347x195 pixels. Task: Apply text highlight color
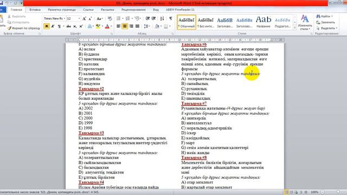tap(98, 27)
